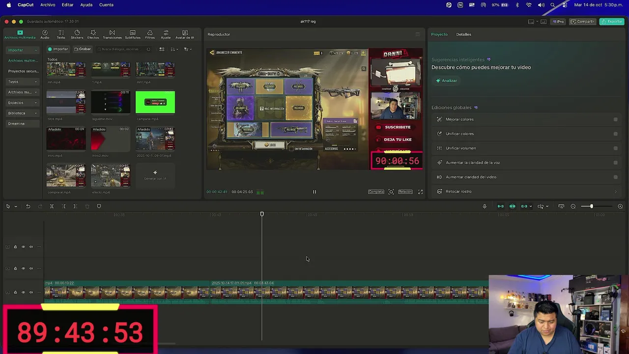Click the green Importar button
Screen dimensions: 629x354
tap(58, 49)
